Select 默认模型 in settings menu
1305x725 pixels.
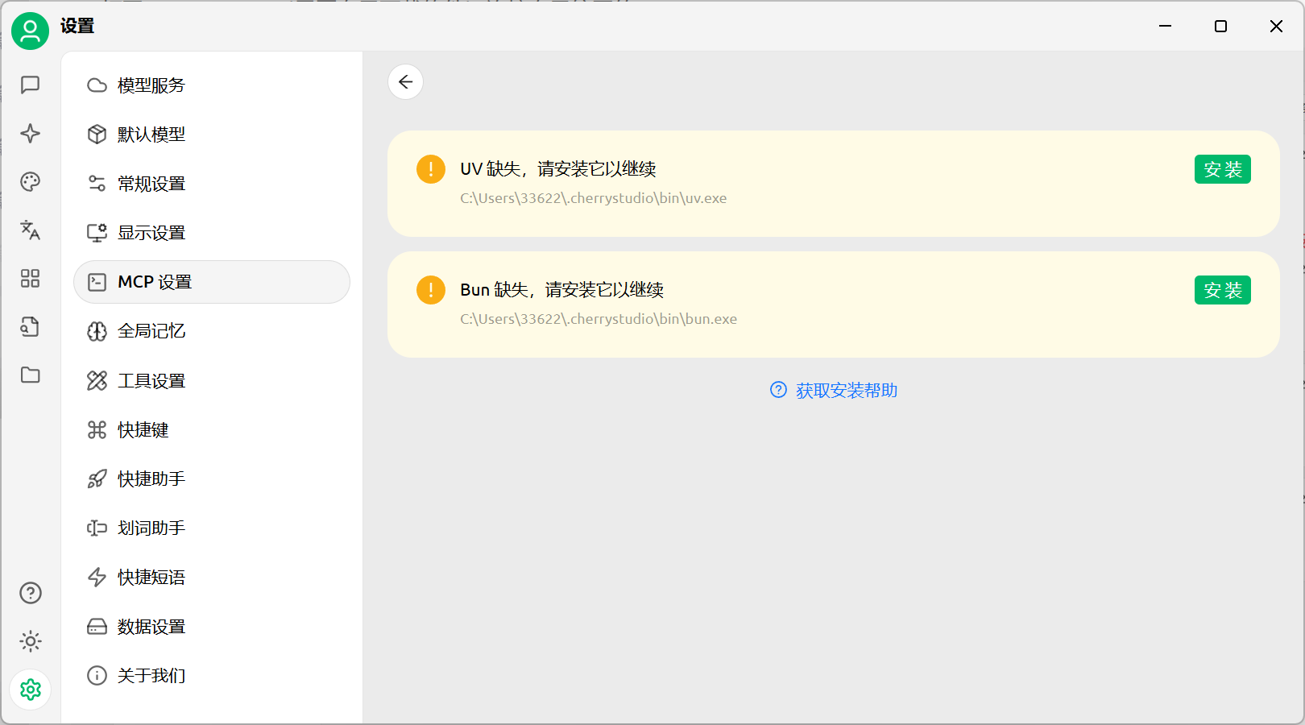pyautogui.click(x=151, y=135)
